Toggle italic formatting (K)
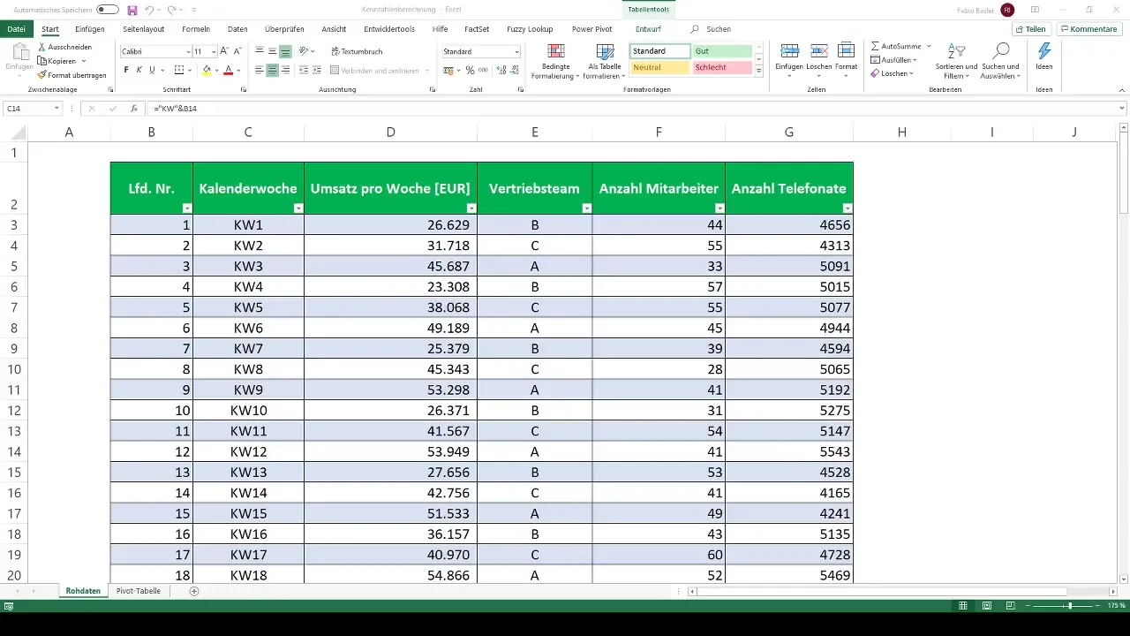This screenshot has height=636, width=1130. (139, 70)
